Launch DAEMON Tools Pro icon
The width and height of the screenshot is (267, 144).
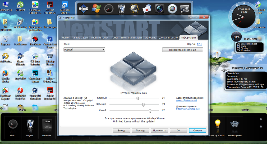tap(20, 94)
